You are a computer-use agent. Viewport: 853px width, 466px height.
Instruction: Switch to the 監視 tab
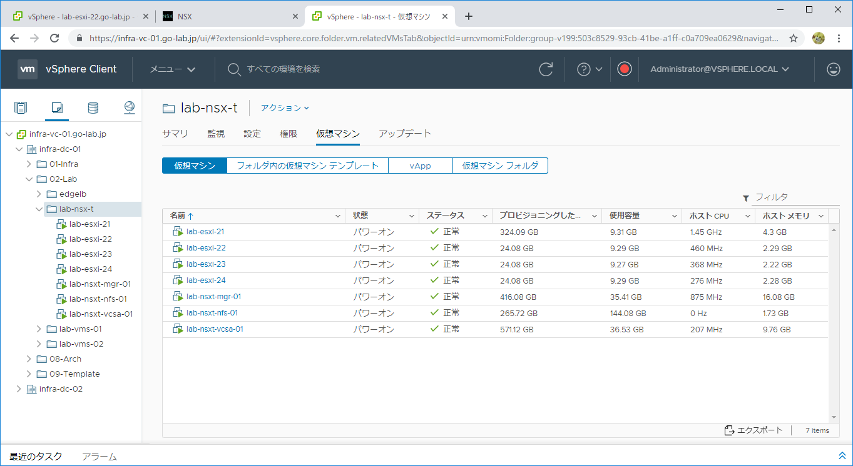[216, 134]
